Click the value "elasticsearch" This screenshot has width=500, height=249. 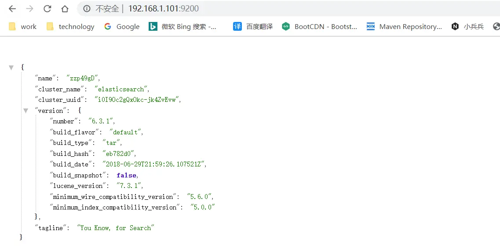pyautogui.click(x=121, y=89)
